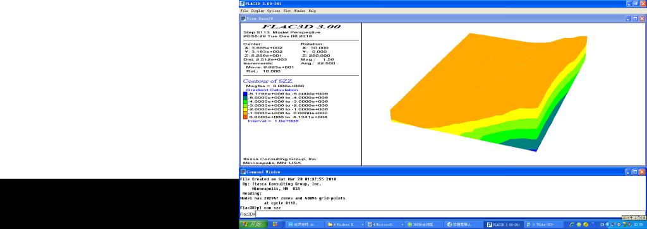Open the Options menu

(x=273, y=11)
